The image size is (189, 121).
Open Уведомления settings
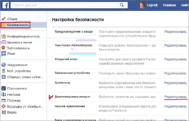click(x=17, y=65)
